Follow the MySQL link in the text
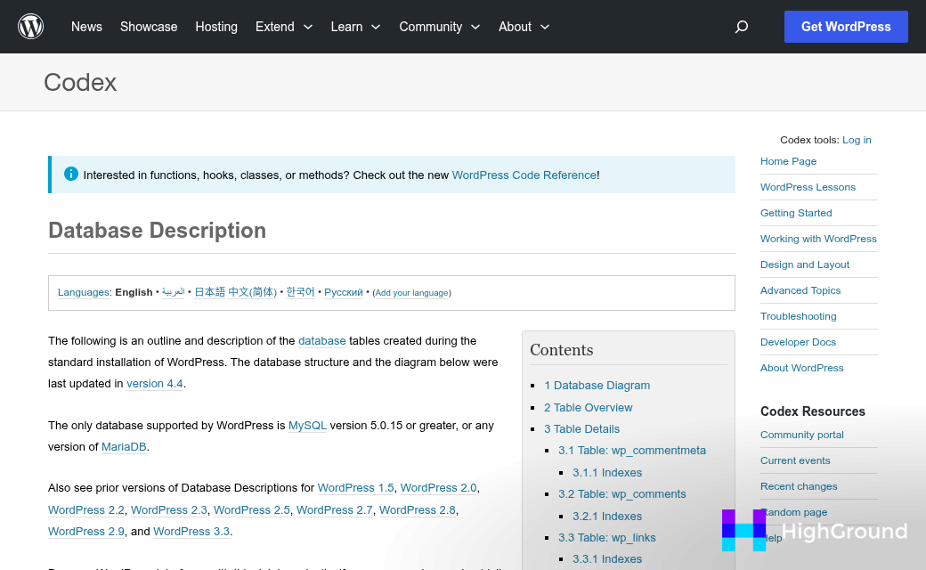Image resolution: width=926 pixels, height=570 pixels. 307,426
